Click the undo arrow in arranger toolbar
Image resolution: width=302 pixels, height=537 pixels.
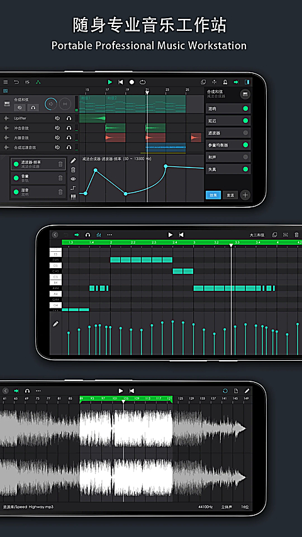(16, 82)
